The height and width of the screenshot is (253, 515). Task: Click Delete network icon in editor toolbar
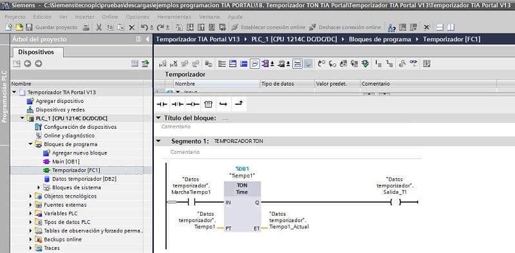[174, 64]
